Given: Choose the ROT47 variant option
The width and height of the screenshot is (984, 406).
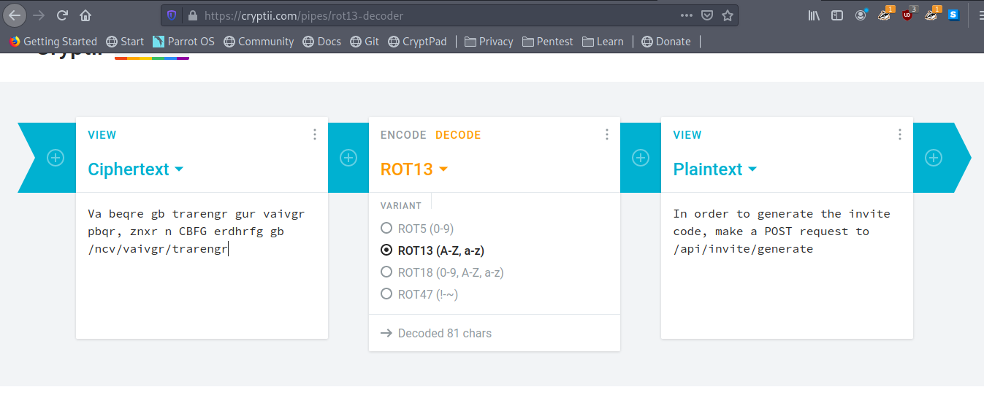Looking at the screenshot, I should (x=386, y=294).
